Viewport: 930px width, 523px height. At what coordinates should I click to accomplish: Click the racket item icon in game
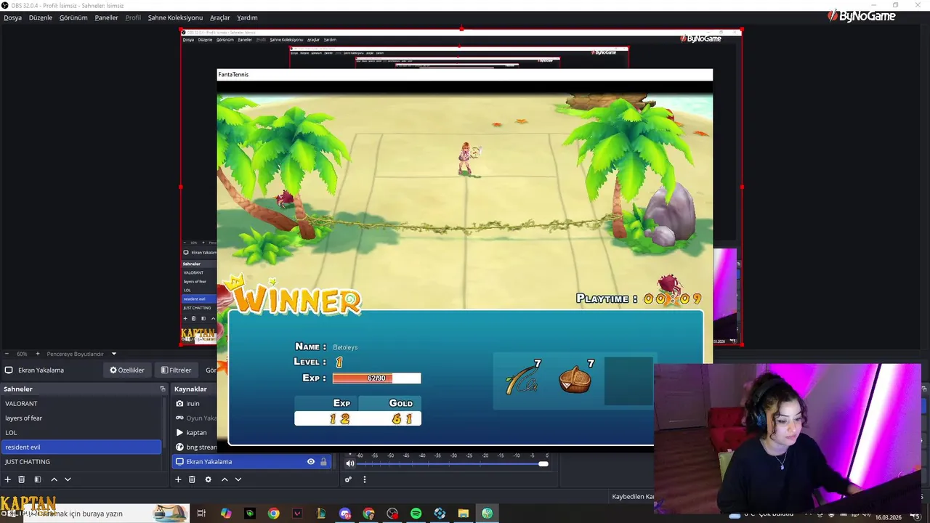click(x=521, y=380)
